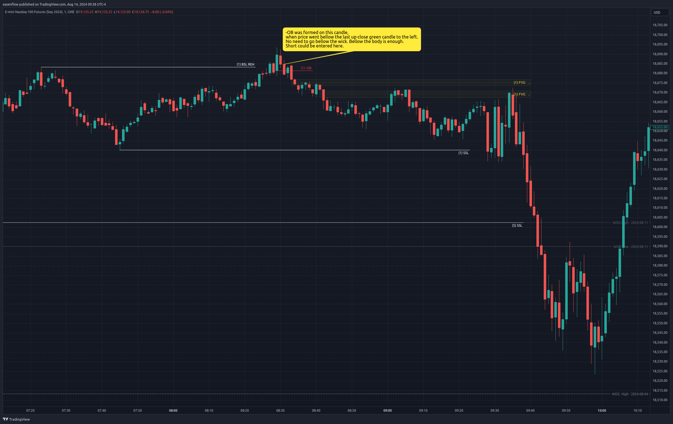The image size is (673, 424).
Task: Select the (1) SSL horizontal line label
Action: pyautogui.click(x=463, y=153)
